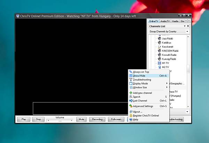Open the partially visible Str tab

click(x=182, y=21)
